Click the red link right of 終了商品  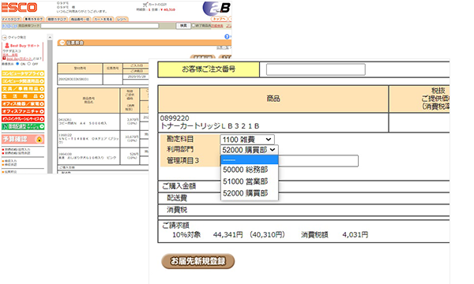(217, 26)
